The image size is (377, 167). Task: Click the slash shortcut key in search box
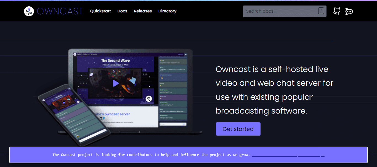coord(321,11)
